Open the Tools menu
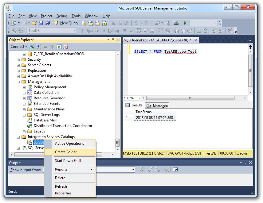 point(76,16)
